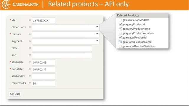Expand the segment dropdown arrow

pyautogui.click(x=97, y=41)
